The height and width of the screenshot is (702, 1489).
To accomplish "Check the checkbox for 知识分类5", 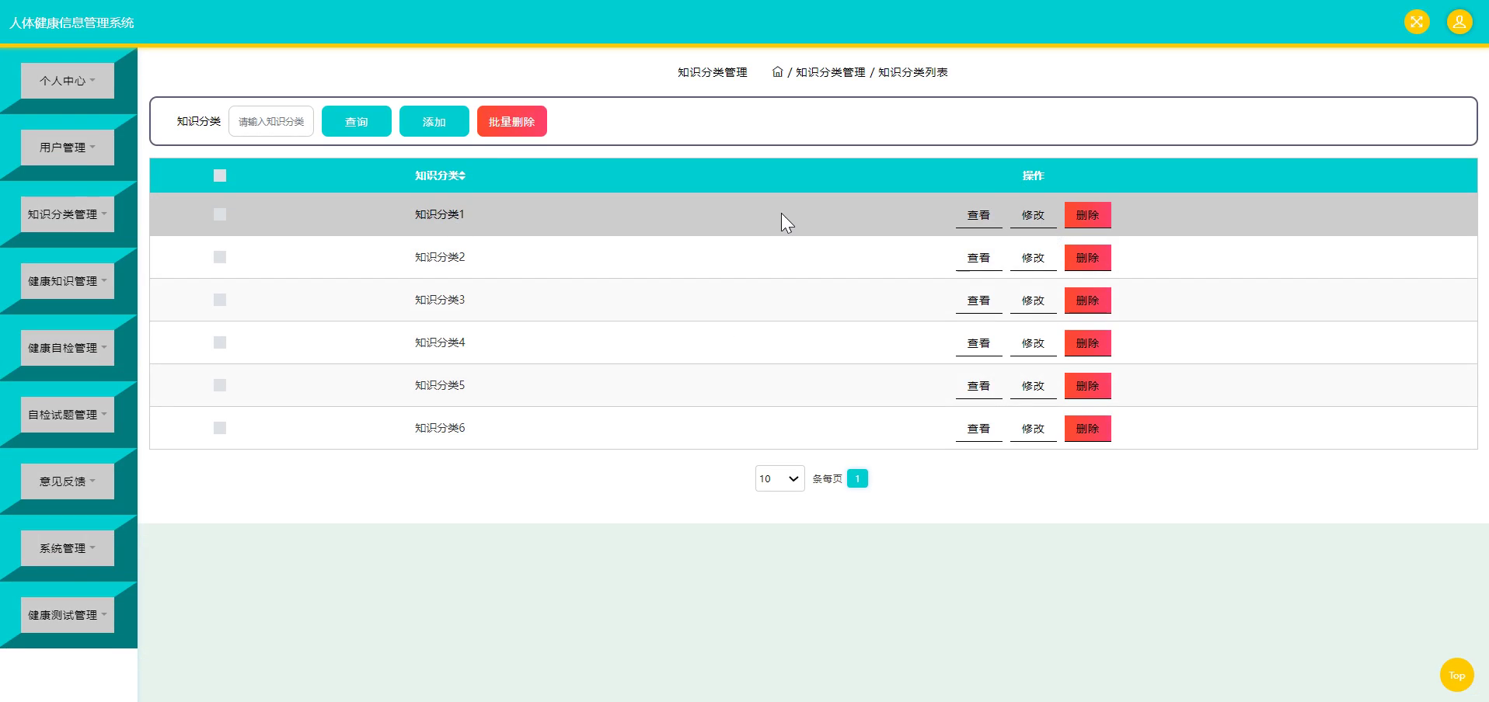I will [220, 385].
